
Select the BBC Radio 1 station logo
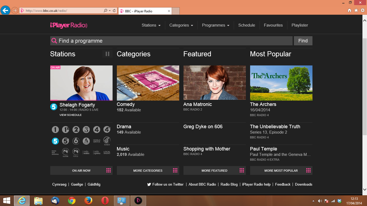pos(55,129)
